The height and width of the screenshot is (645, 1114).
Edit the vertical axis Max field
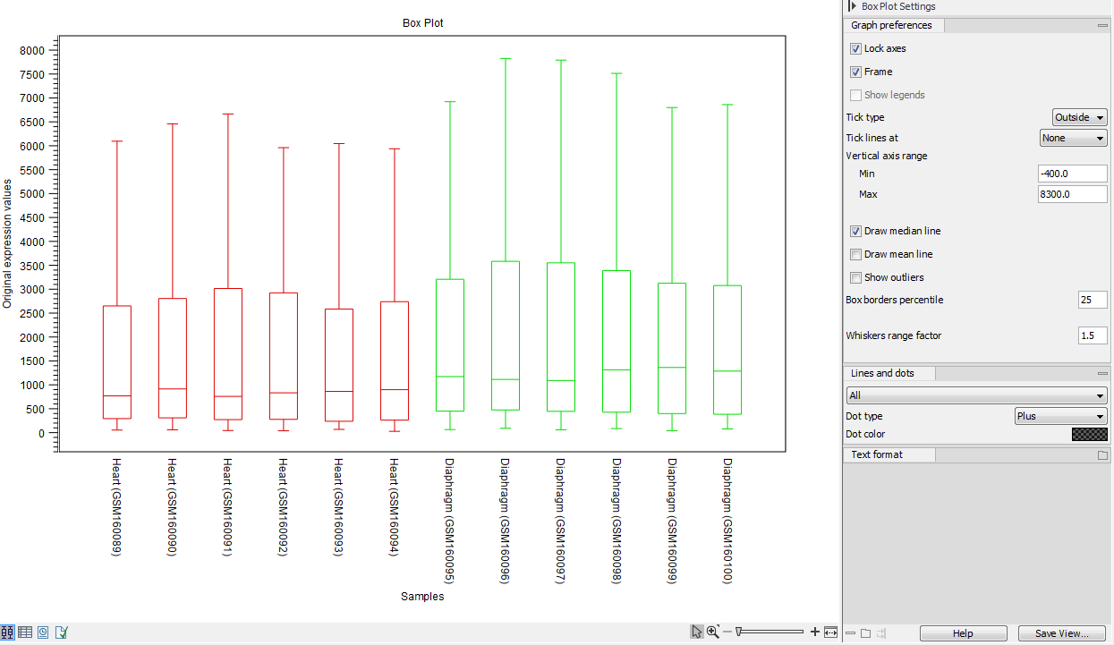(x=1072, y=194)
